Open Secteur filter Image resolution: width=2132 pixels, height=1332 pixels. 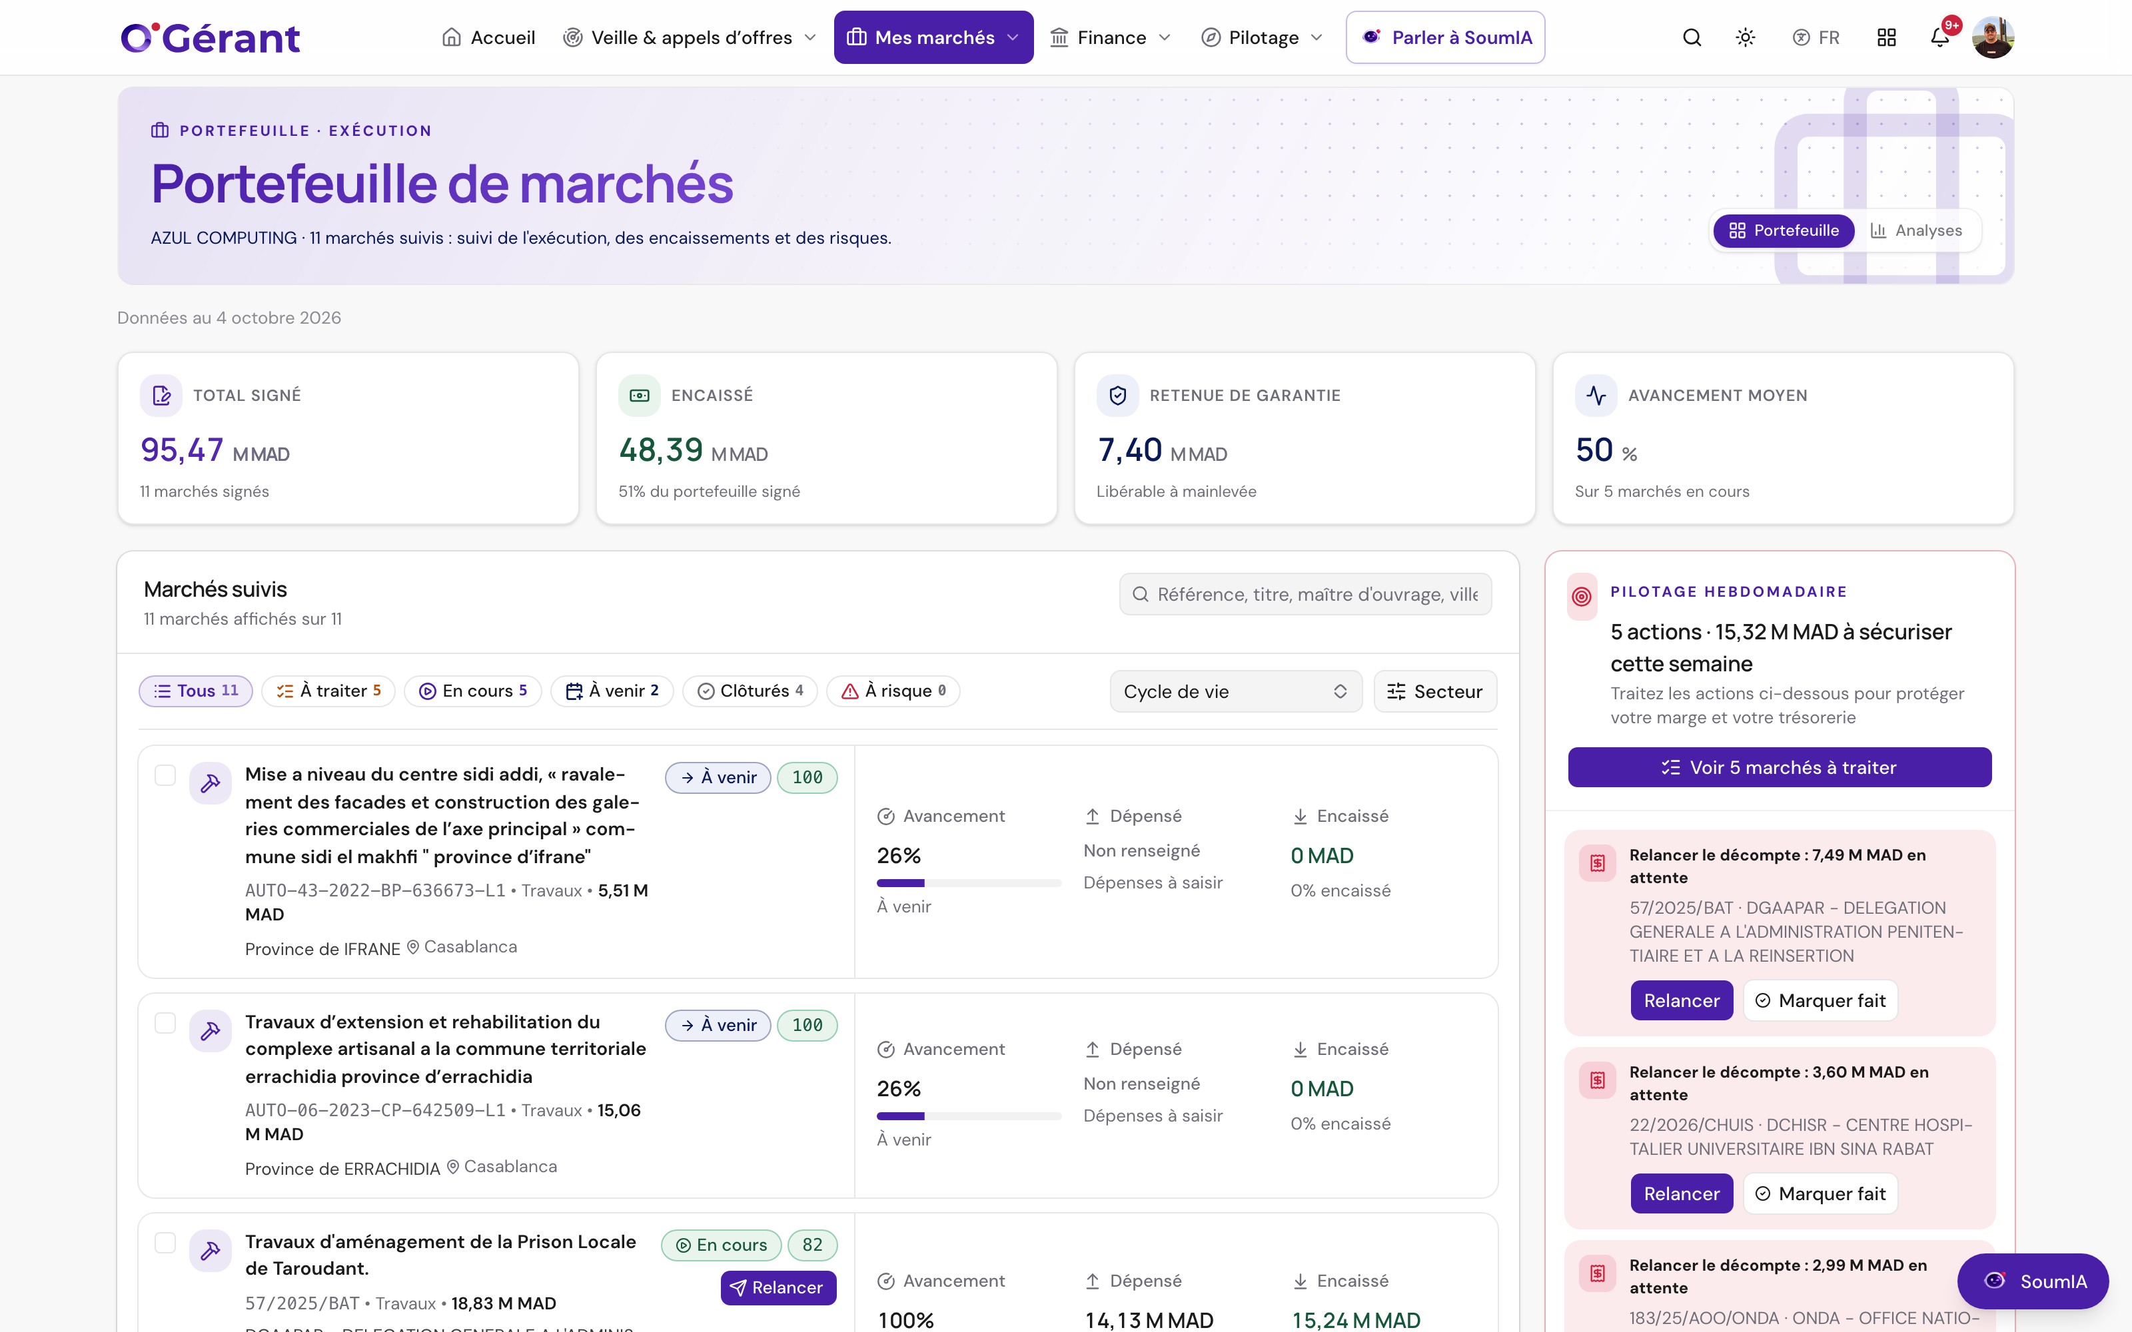1435,691
